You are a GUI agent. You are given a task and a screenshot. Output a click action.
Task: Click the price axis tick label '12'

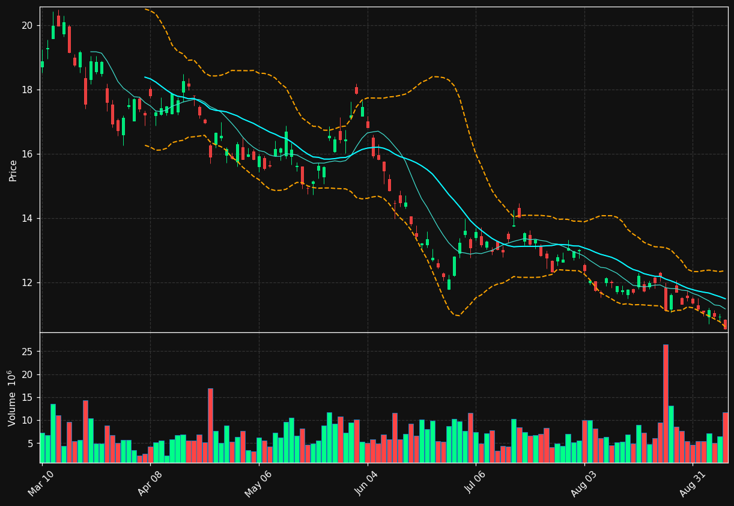27,283
